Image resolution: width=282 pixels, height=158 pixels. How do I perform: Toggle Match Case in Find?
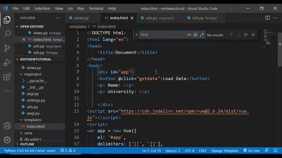pyautogui.click(x=189, y=35)
